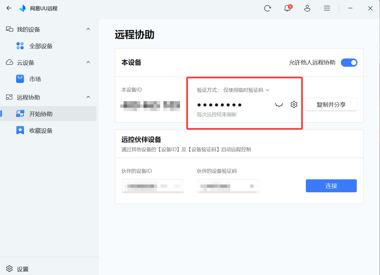Select 全部设备 in the sidebar
The image size is (380, 275).
[x=41, y=46]
